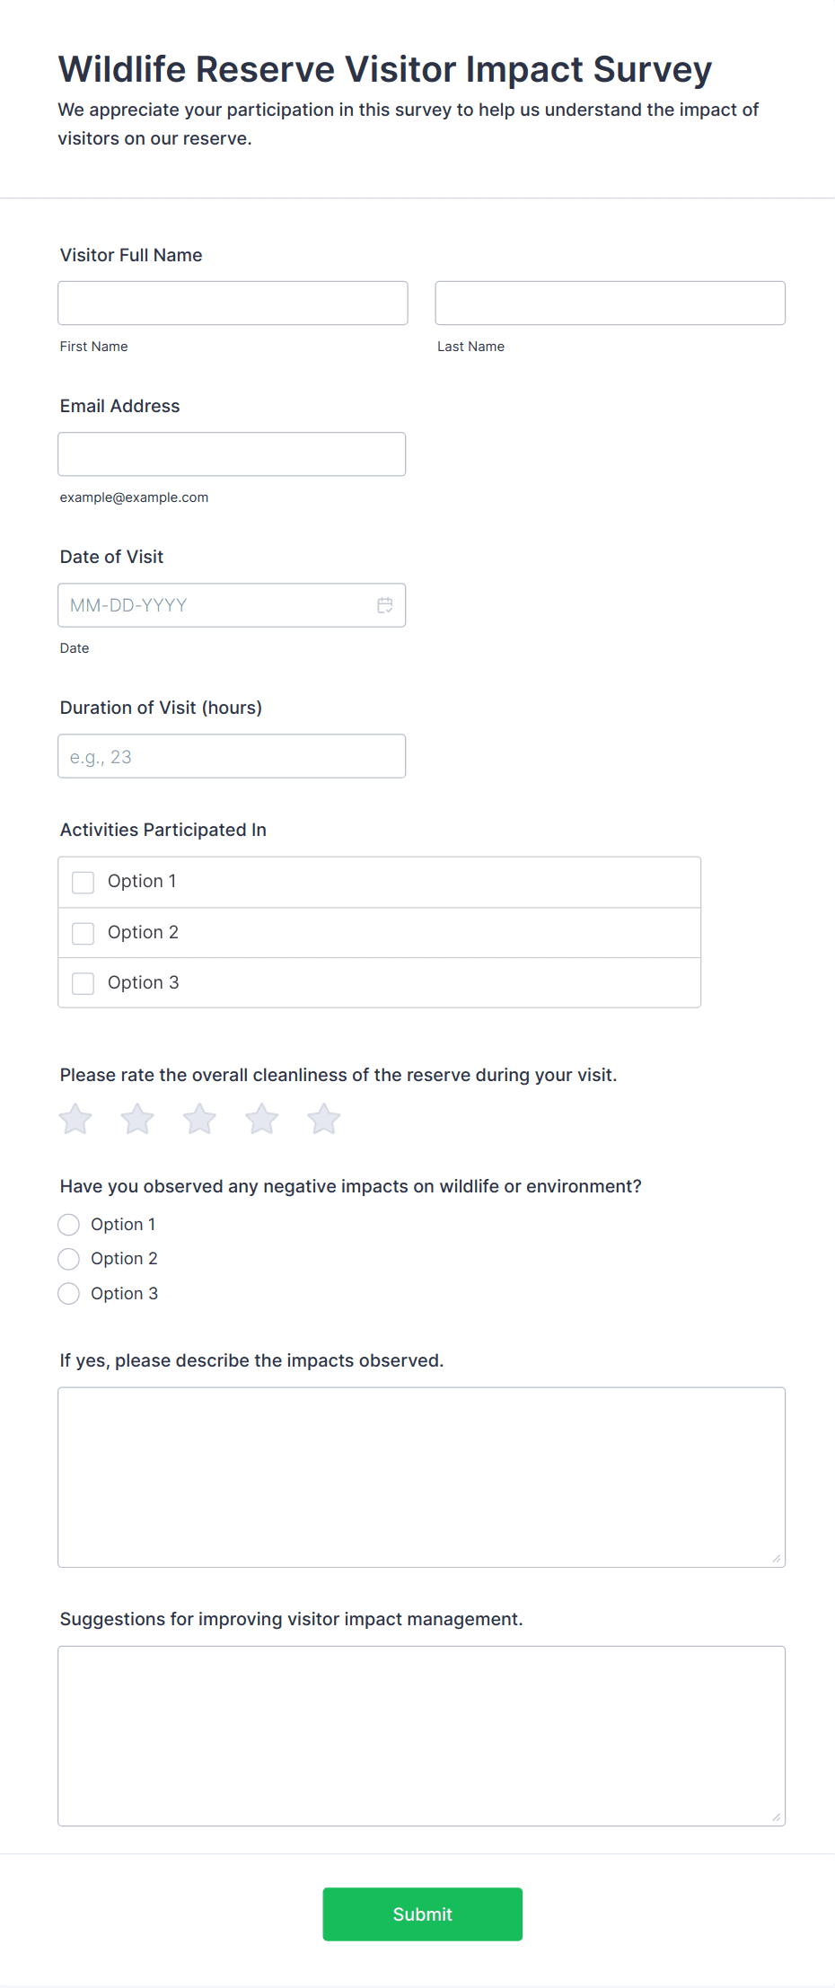Select Option 2 for negative impacts observed

click(x=69, y=1259)
